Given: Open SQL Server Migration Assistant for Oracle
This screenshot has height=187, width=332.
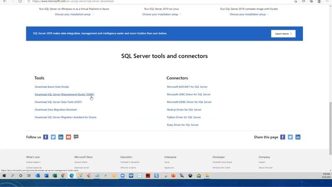Looking at the screenshot, I should tap(65, 117).
